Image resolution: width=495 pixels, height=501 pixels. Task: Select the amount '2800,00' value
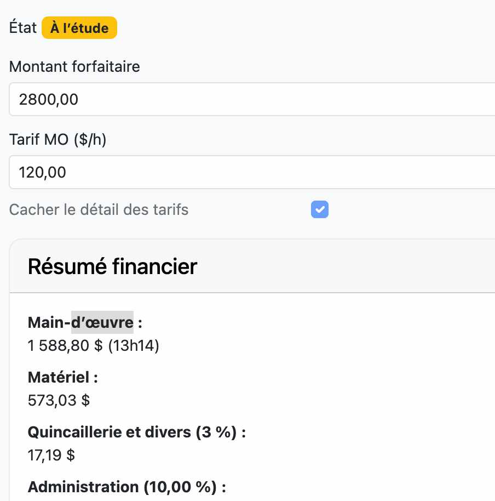pos(49,99)
